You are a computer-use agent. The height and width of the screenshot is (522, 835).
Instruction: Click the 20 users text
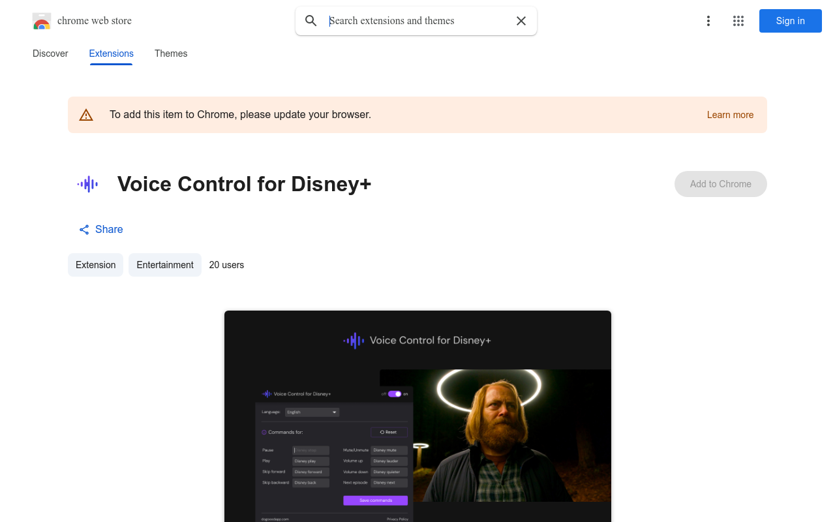[226, 265]
